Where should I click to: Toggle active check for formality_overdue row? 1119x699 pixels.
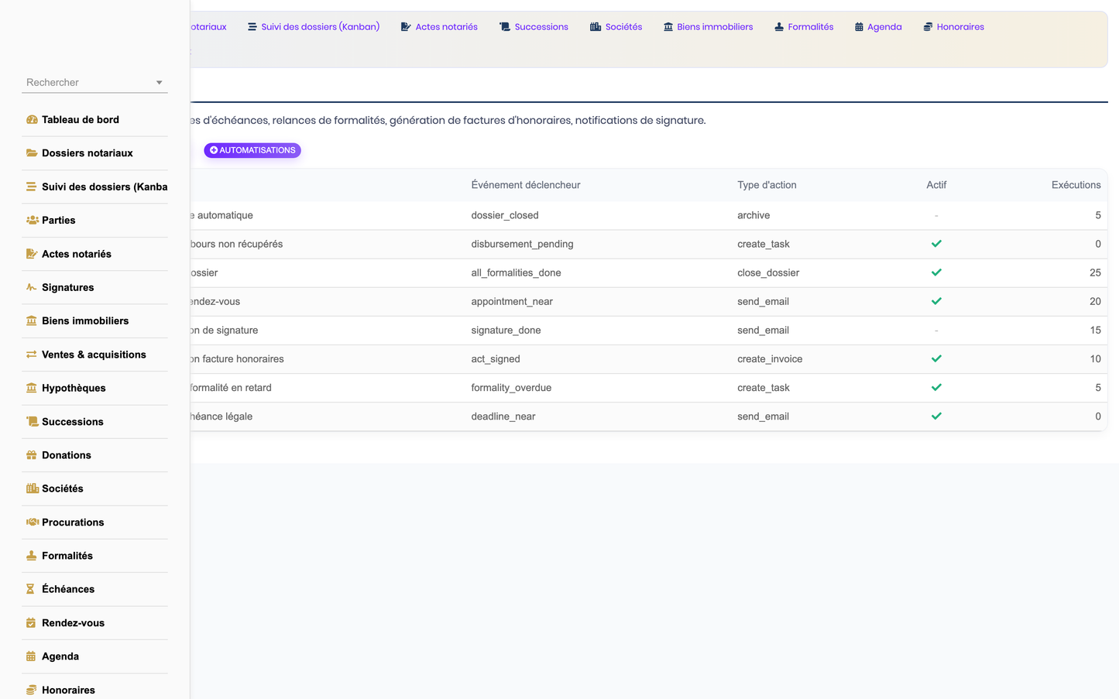click(936, 387)
